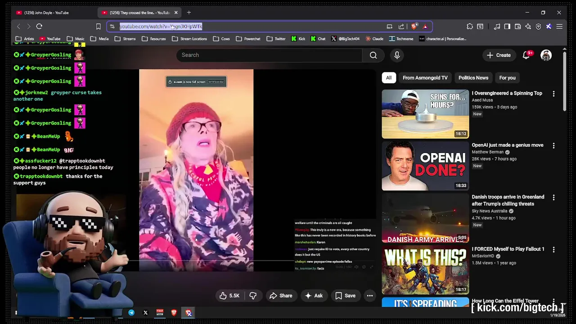The image size is (576, 324).
Task: Open the Powerchat bookmark folder
Action: tap(248, 39)
